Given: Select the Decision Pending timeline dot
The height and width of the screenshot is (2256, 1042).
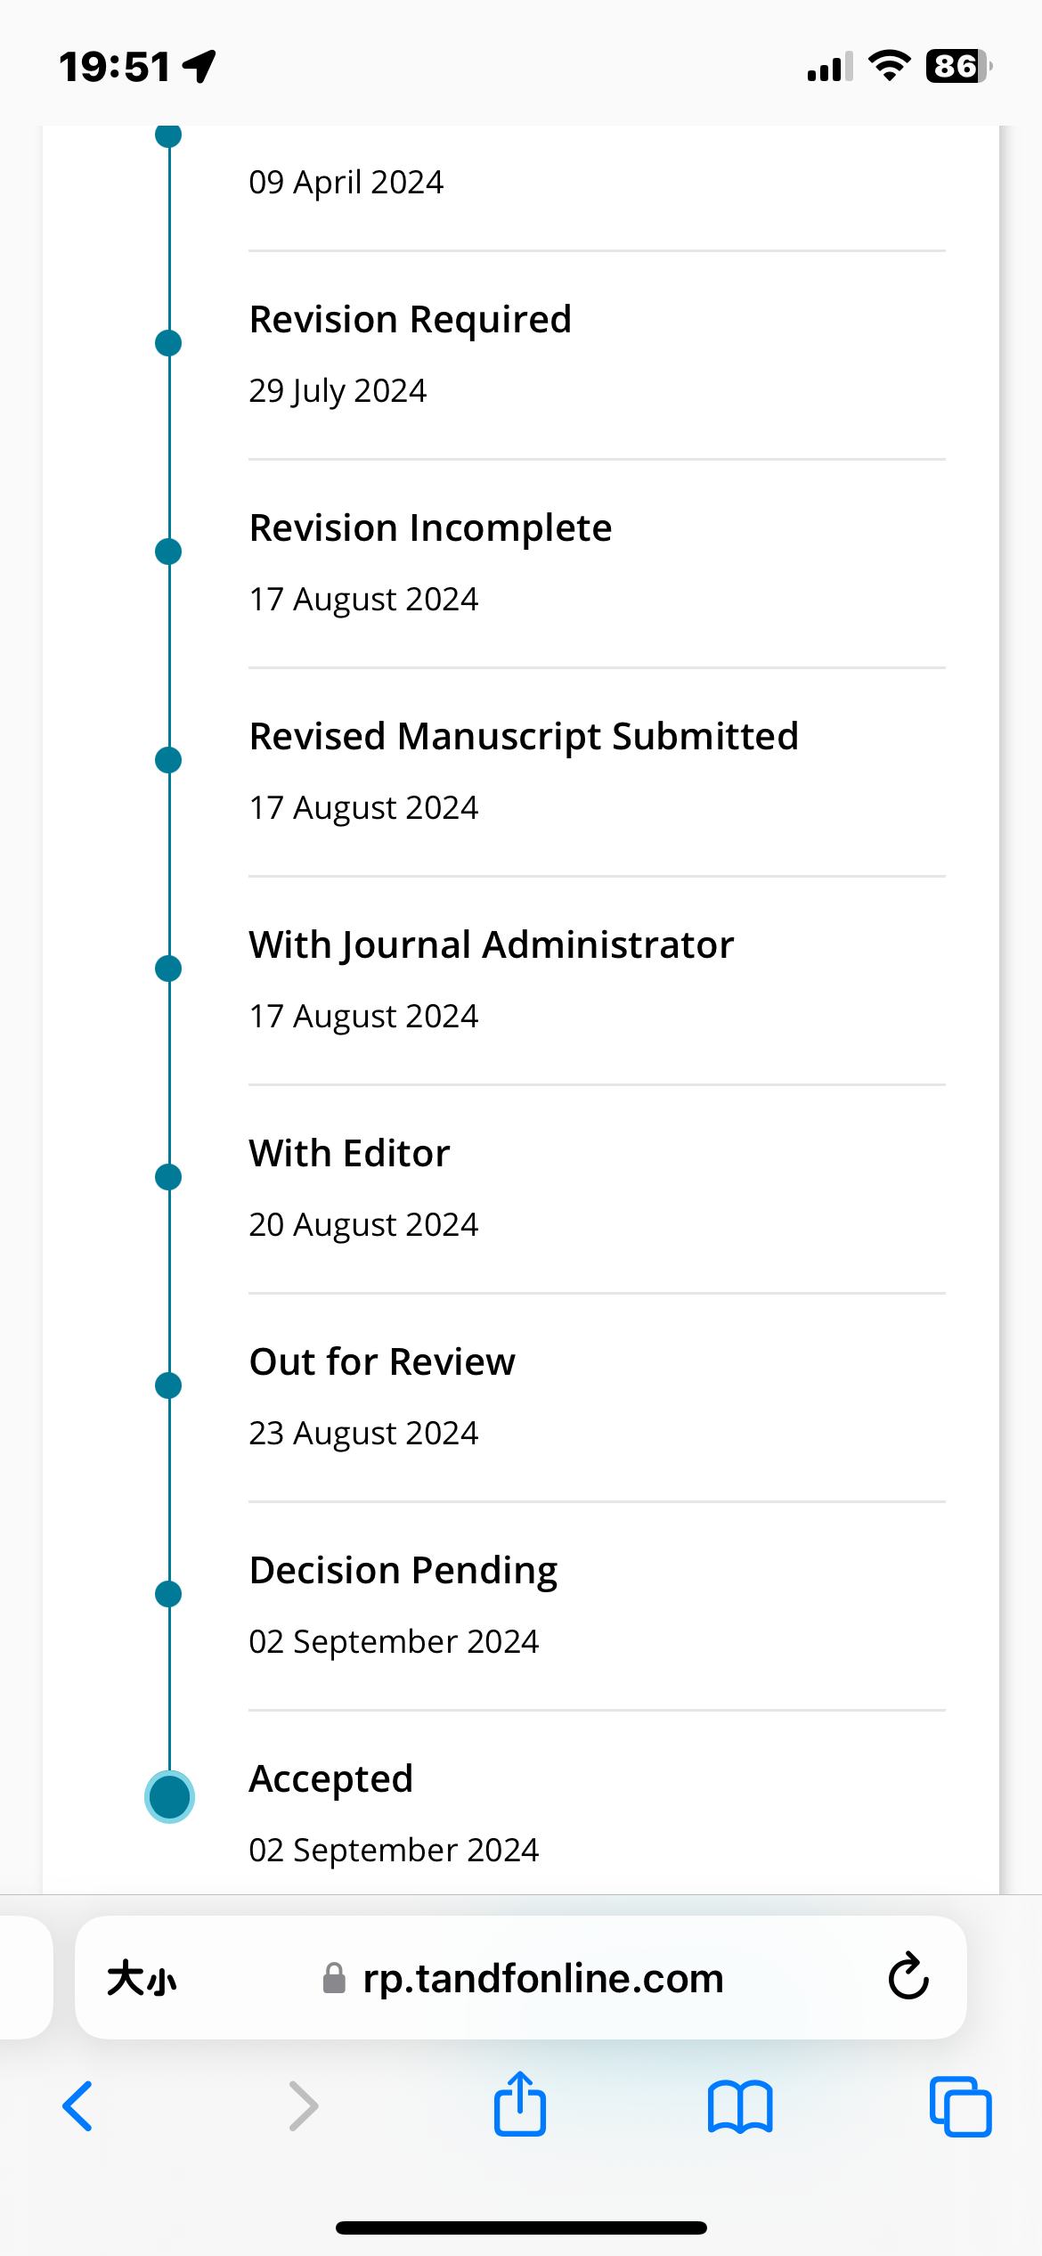Looking at the screenshot, I should click(x=168, y=1594).
